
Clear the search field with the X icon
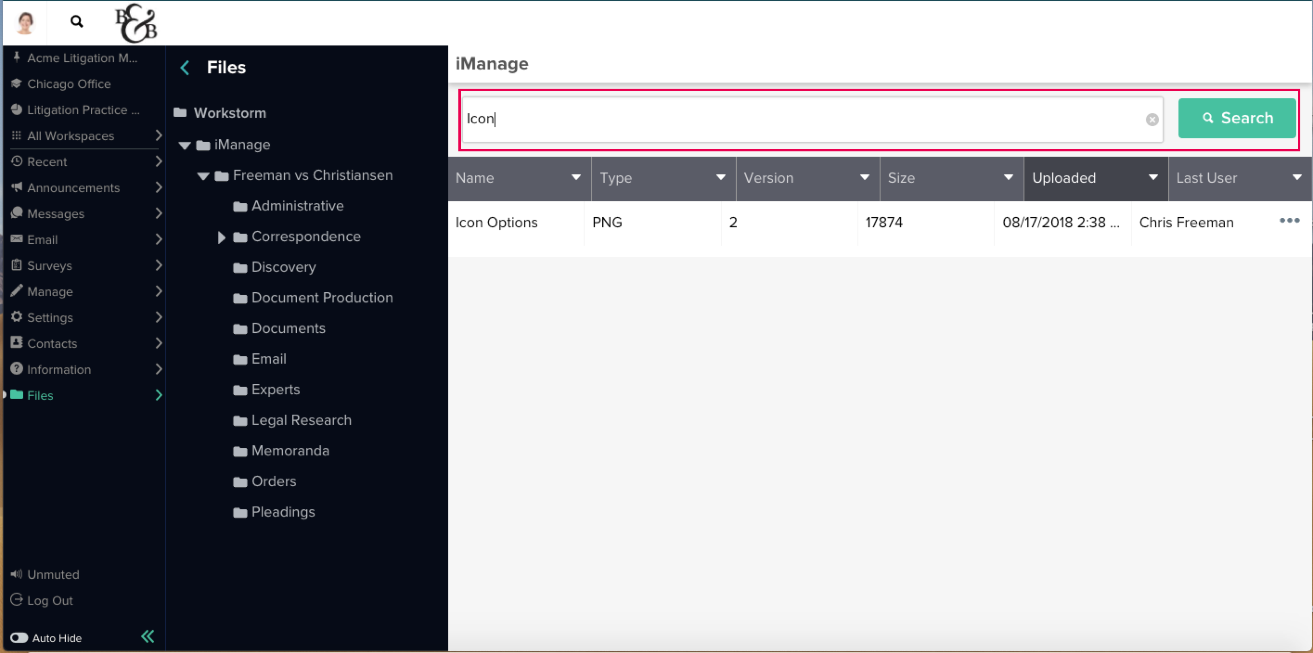[1152, 120]
